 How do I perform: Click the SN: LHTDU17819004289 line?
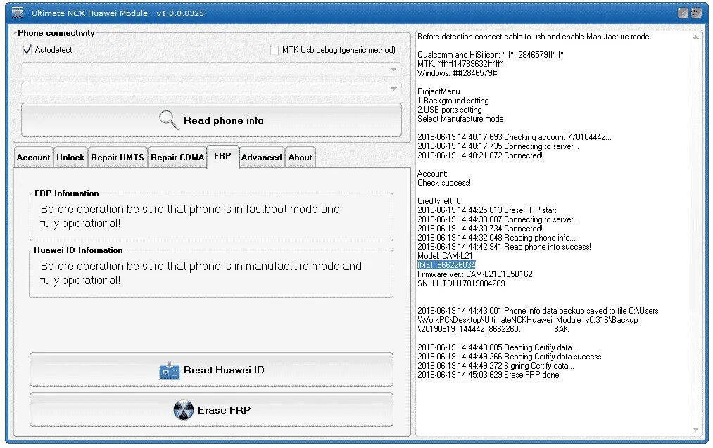[x=461, y=283]
